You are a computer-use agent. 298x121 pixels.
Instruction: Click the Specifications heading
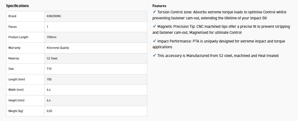click(17, 6)
